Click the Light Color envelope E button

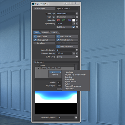pos(77,20)
